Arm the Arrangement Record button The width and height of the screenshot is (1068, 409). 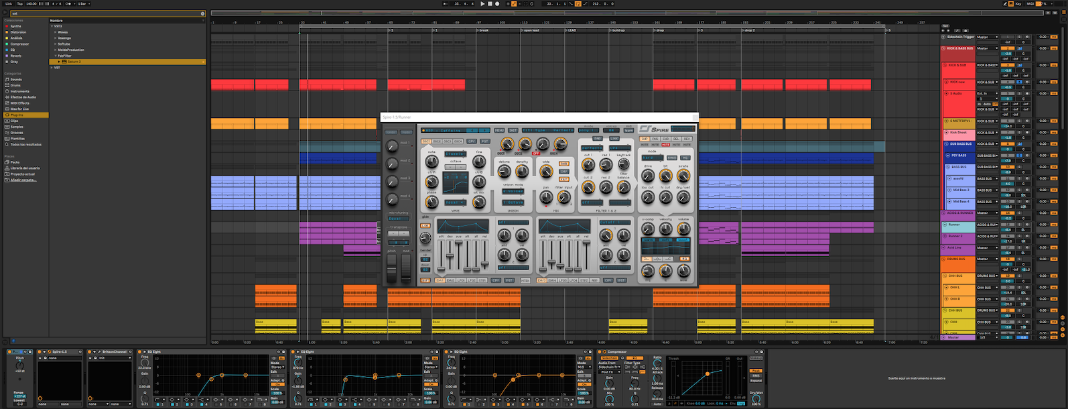click(x=497, y=3)
